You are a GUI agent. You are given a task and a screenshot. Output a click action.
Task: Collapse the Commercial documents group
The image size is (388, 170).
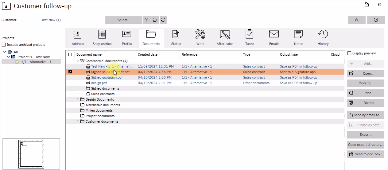[x=78, y=61]
